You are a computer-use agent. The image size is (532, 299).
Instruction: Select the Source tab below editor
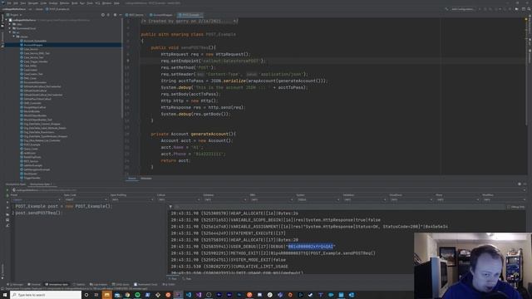(x=132, y=179)
